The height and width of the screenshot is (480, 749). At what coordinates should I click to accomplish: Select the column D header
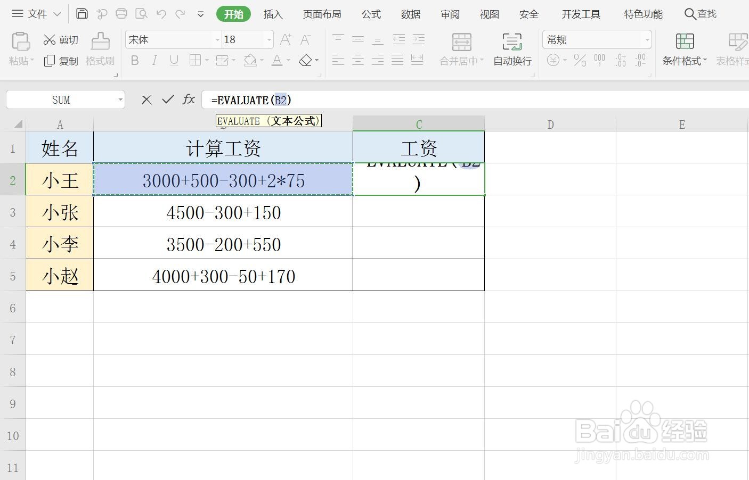[550, 124]
